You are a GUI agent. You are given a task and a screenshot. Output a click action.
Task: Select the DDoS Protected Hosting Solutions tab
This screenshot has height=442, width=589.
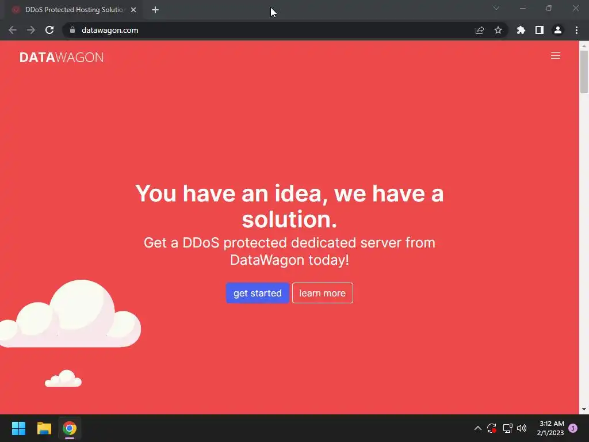75,10
